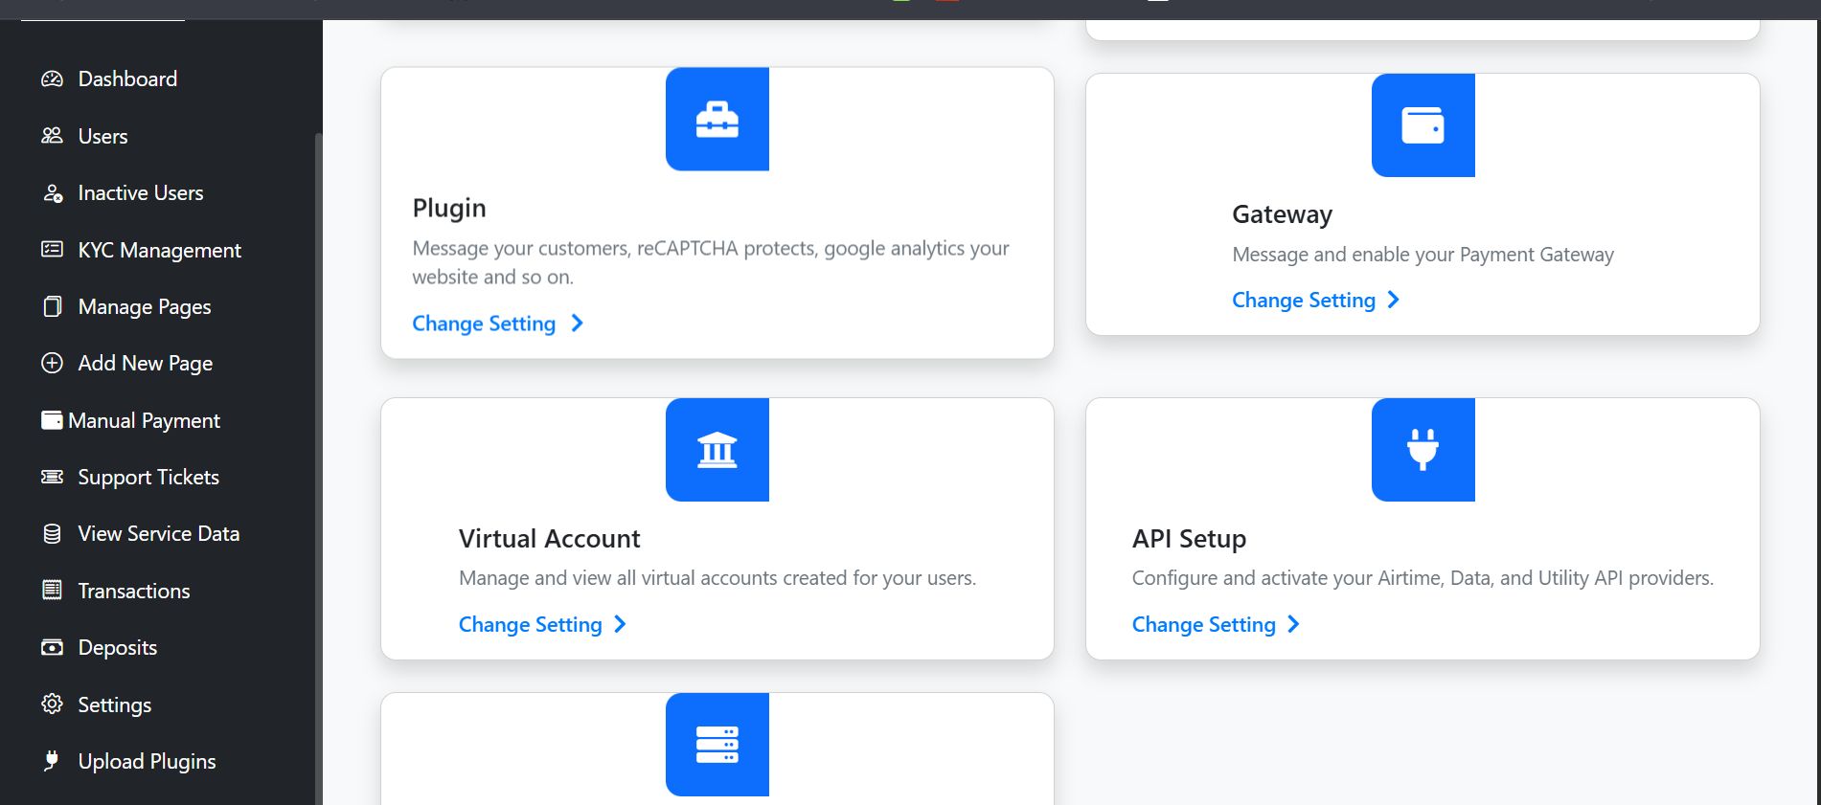Click the Settings gear icon in sidebar
This screenshot has width=1821, height=805.
(52, 704)
